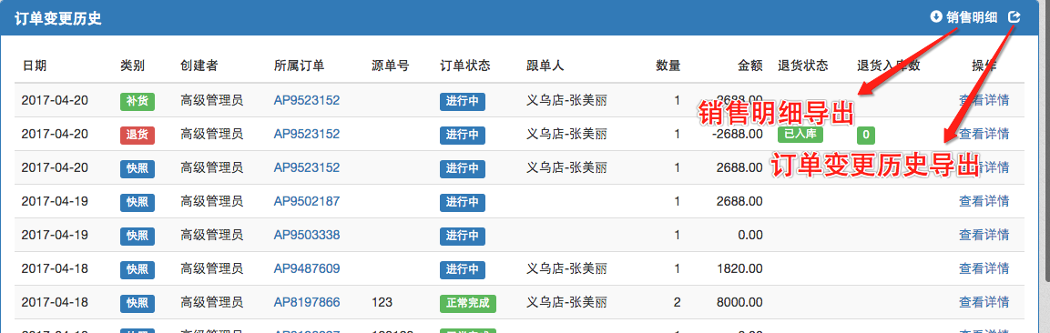Select 义乌店-张美丽 in the 退货 row
Image resolution: width=1050 pixels, height=333 pixels.
(x=566, y=135)
